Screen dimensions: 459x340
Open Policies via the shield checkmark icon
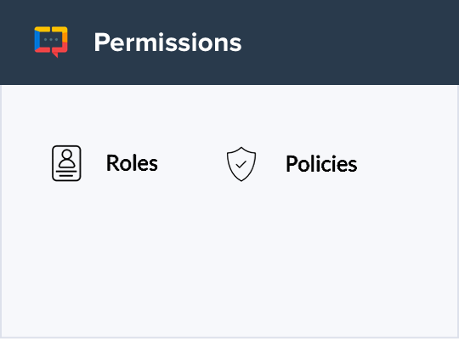[241, 164]
